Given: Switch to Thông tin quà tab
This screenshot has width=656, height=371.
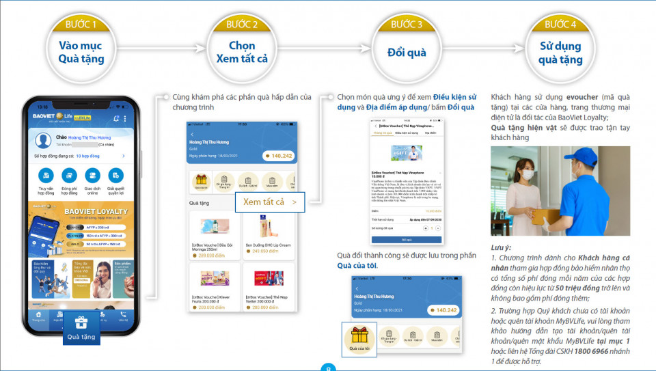Looking at the screenshot, I should 383,133.
